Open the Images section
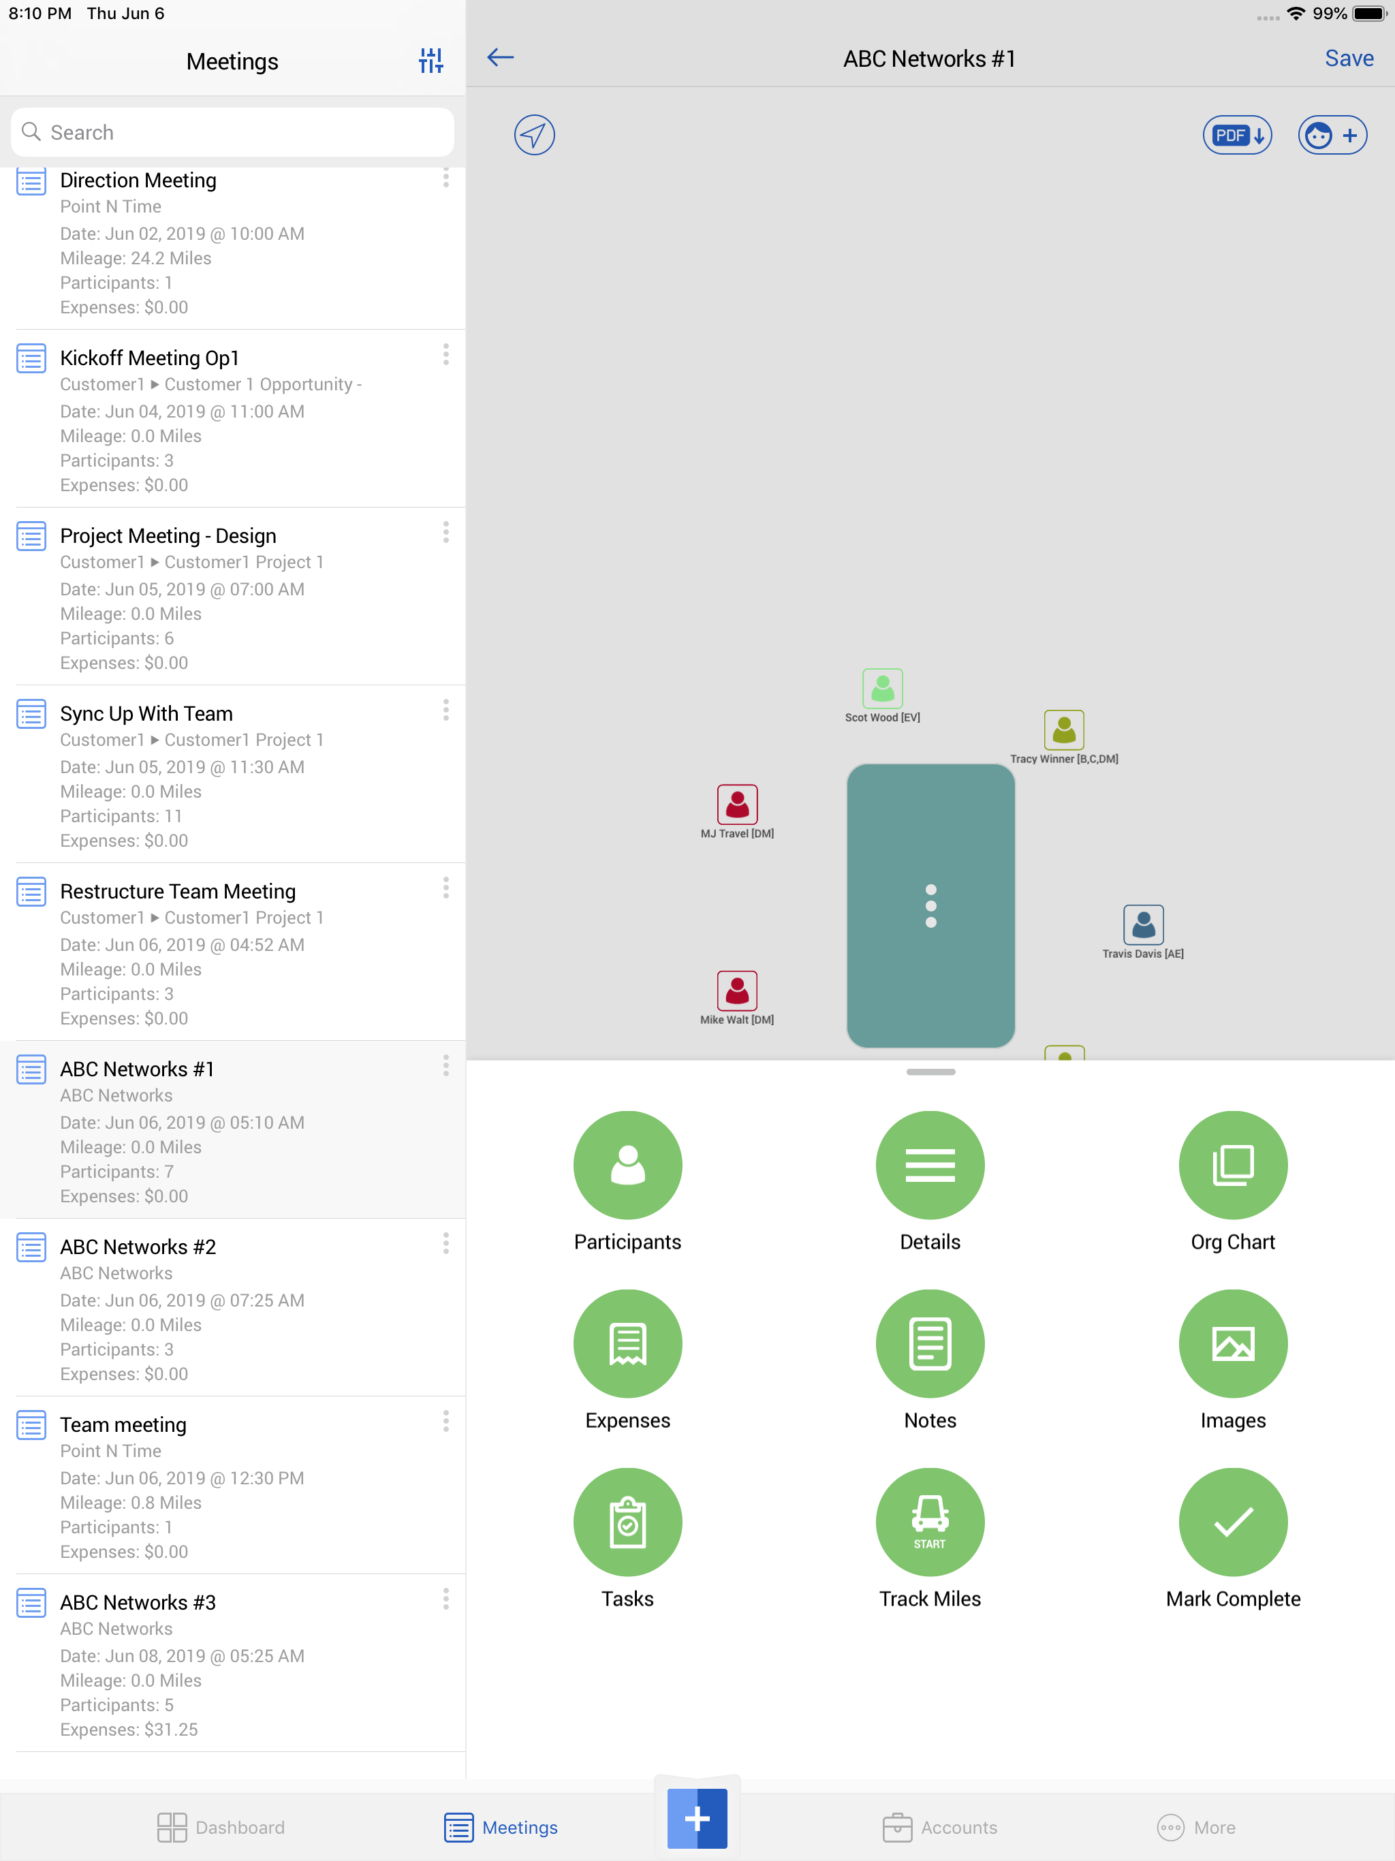This screenshot has width=1395, height=1861. pyautogui.click(x=1232, y=1343)
